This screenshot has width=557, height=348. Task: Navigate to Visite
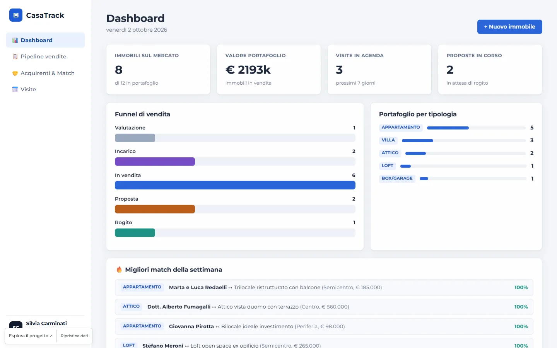(x=45, y=89)
